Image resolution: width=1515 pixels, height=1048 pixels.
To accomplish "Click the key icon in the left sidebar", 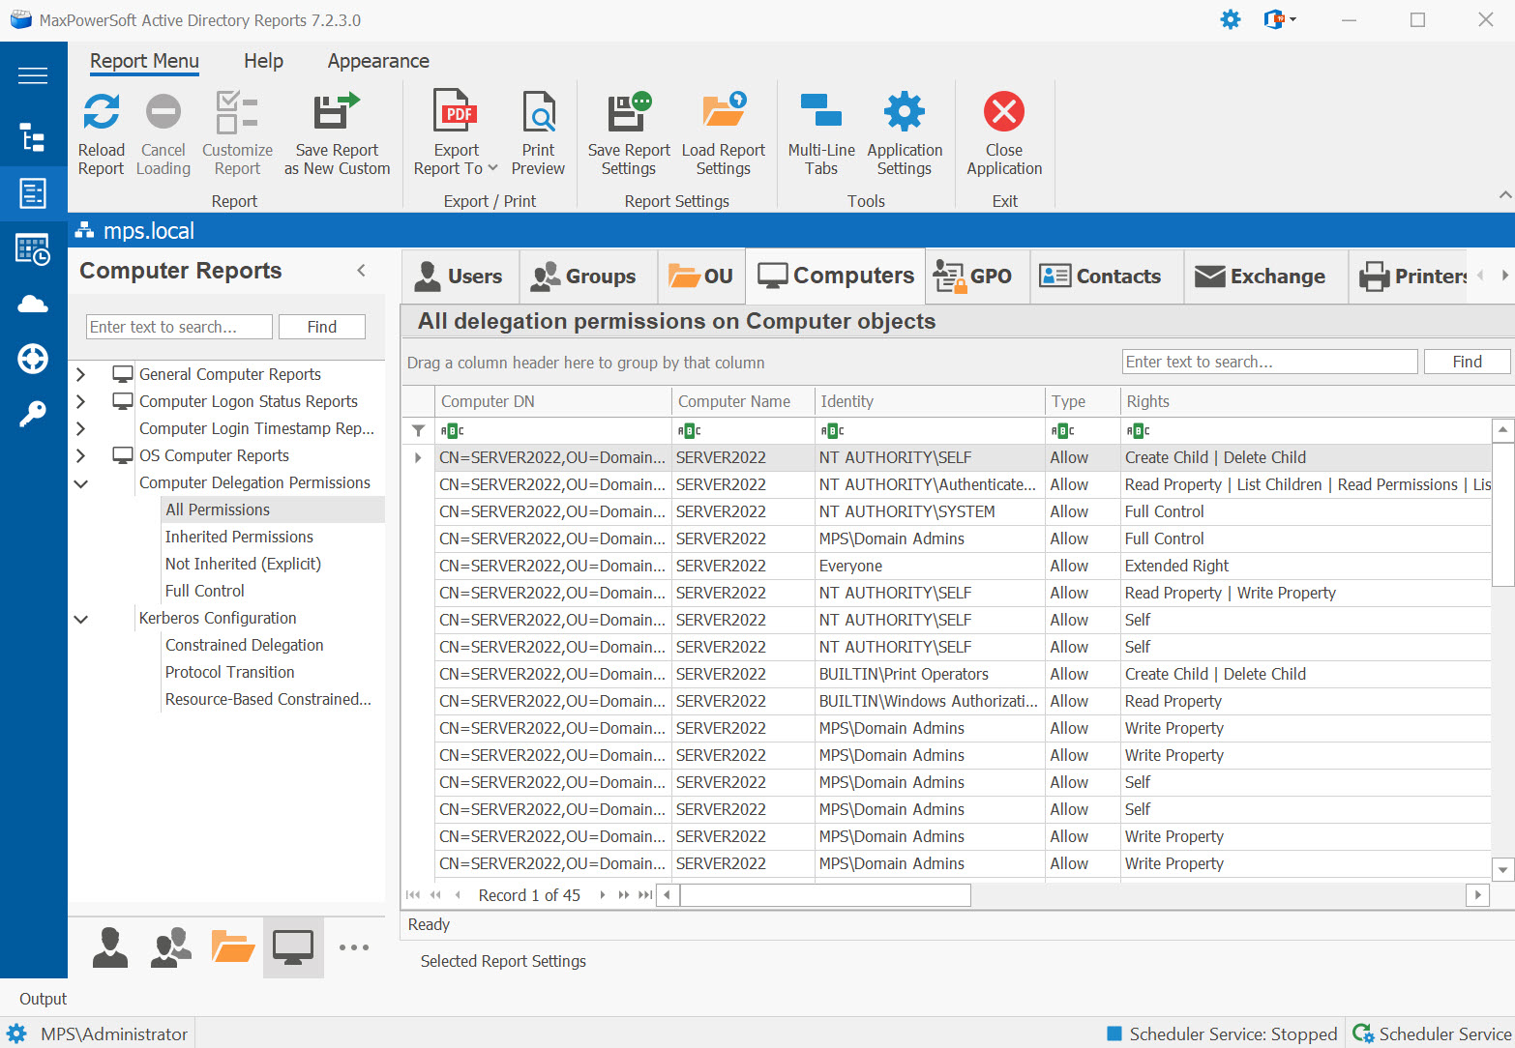I will [33, 413].
